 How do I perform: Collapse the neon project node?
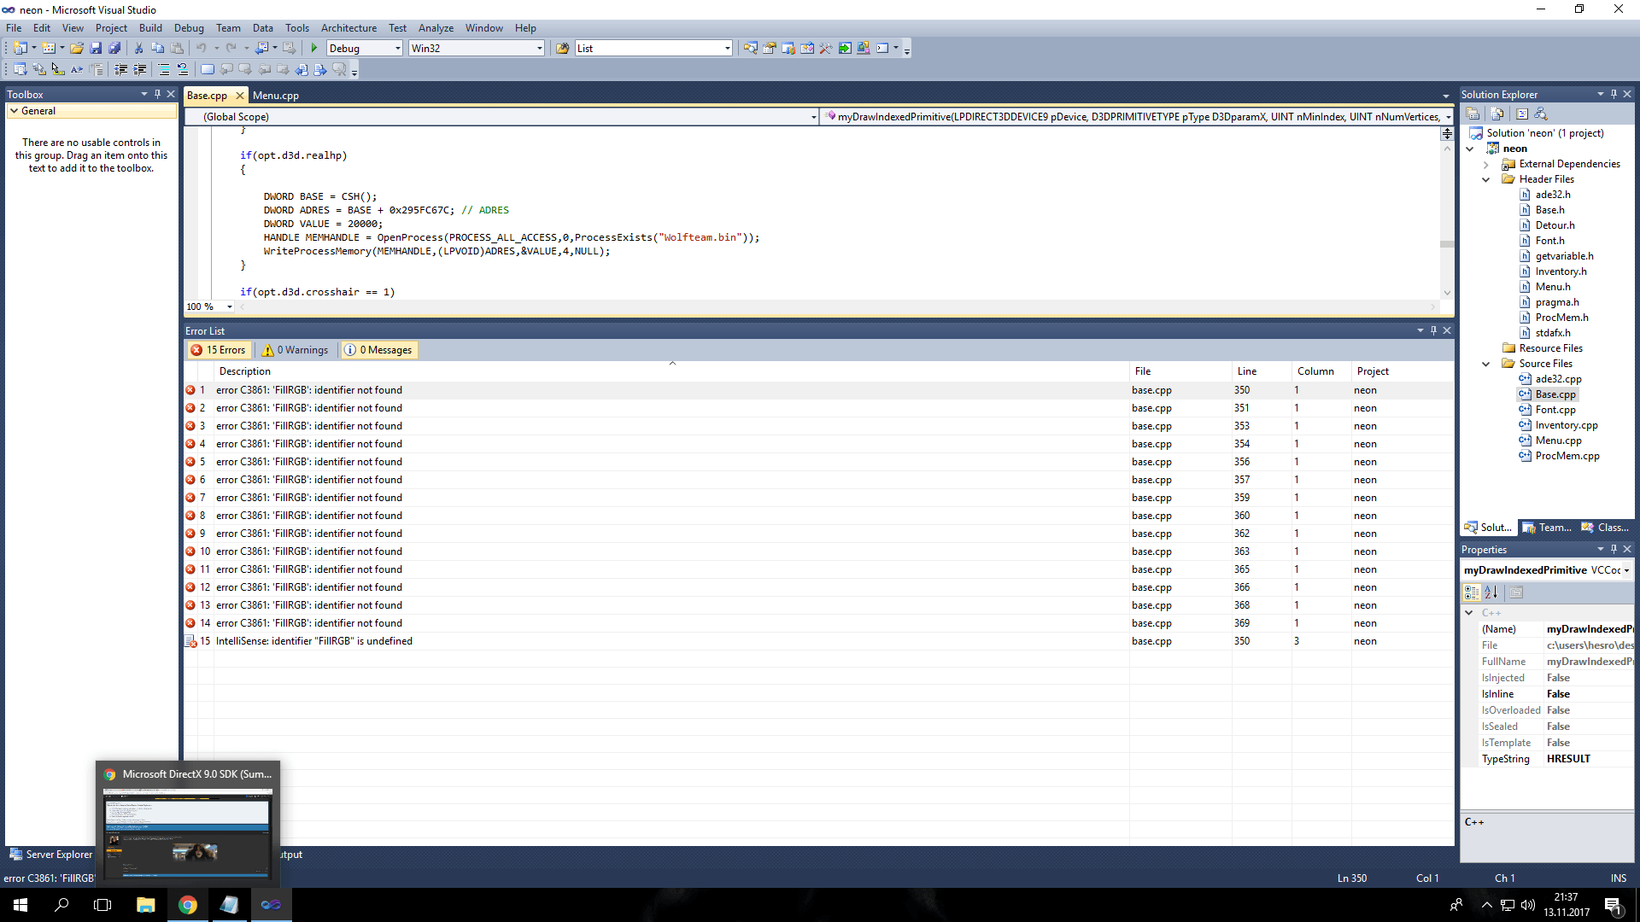pyautogui.click(x=1471, y=149)
